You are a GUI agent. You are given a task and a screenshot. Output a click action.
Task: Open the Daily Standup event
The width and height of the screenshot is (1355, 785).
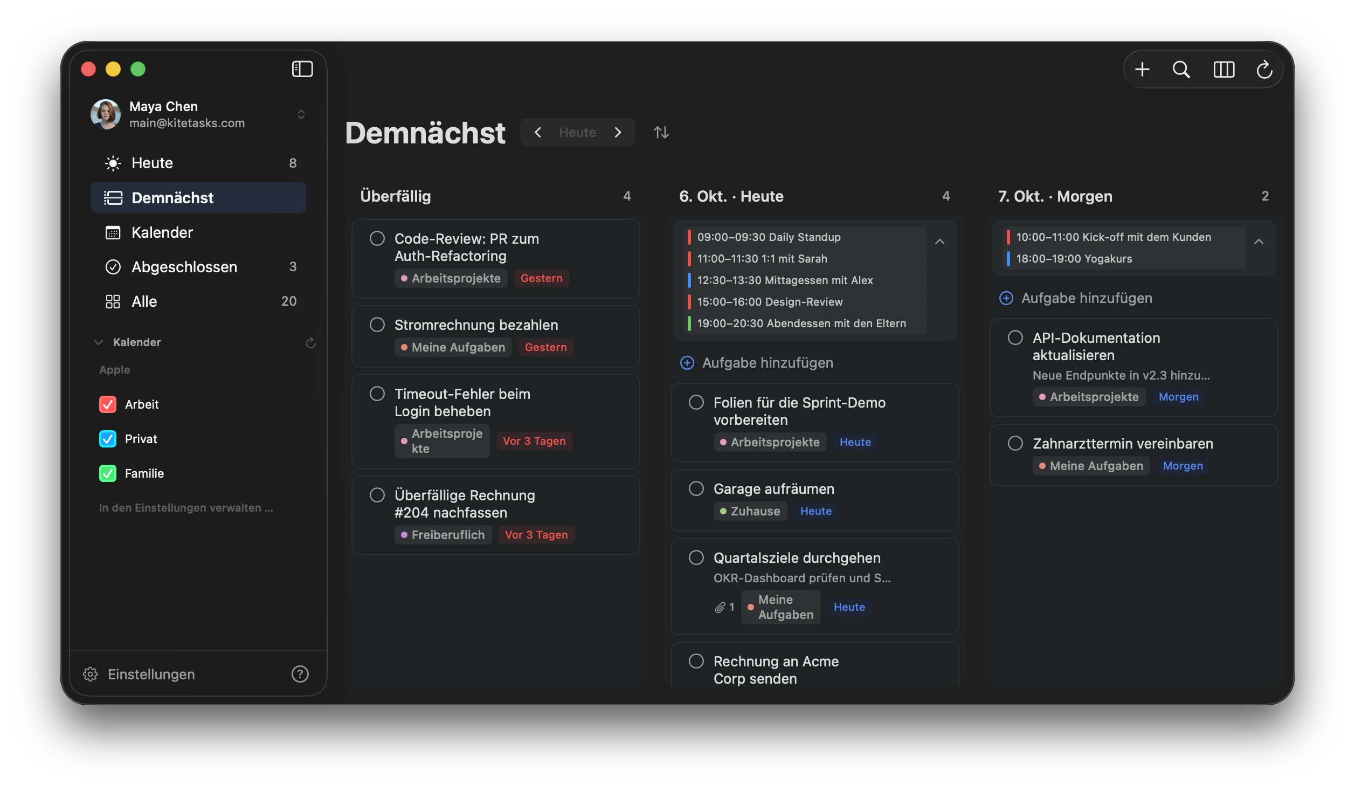click(x=806, y=237)
